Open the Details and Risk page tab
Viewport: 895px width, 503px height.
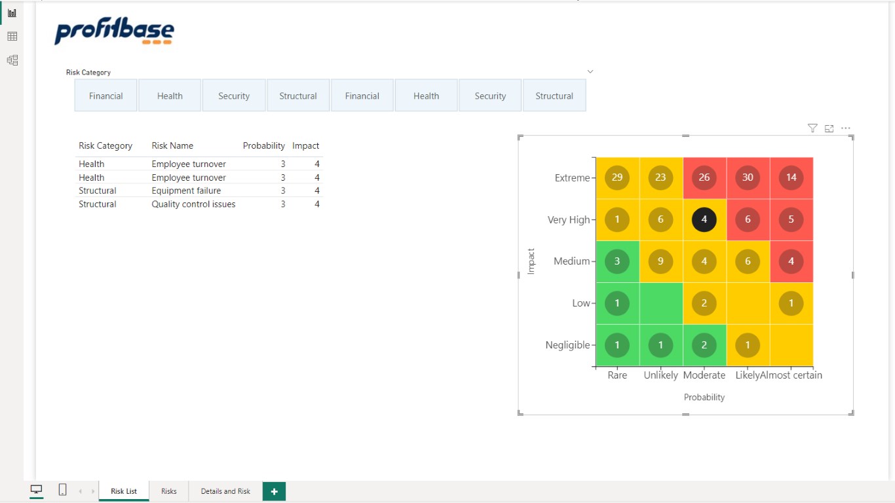(x=225, y=491)
